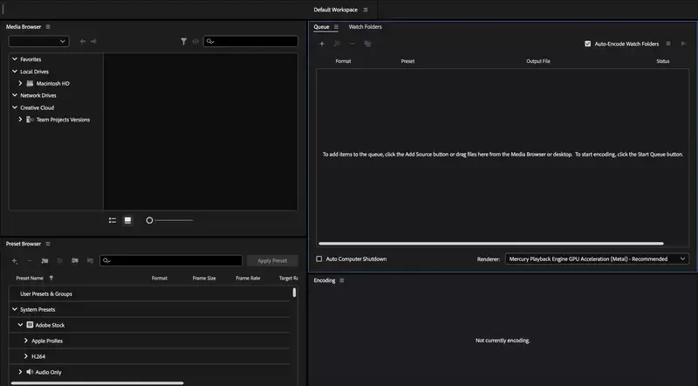The width and height of the screenshot is (698, 386).
Task: Open the Queue panel menu icon
Action: click(x=336, y=27)
